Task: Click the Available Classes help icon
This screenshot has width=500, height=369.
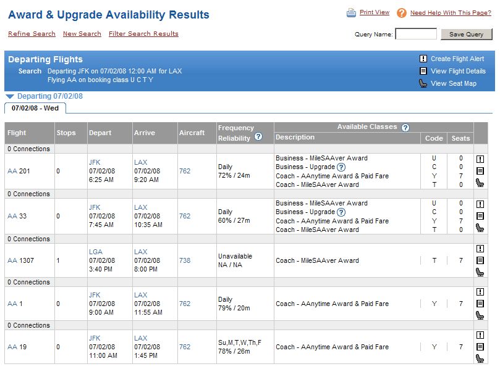Action: pos(405,128)
